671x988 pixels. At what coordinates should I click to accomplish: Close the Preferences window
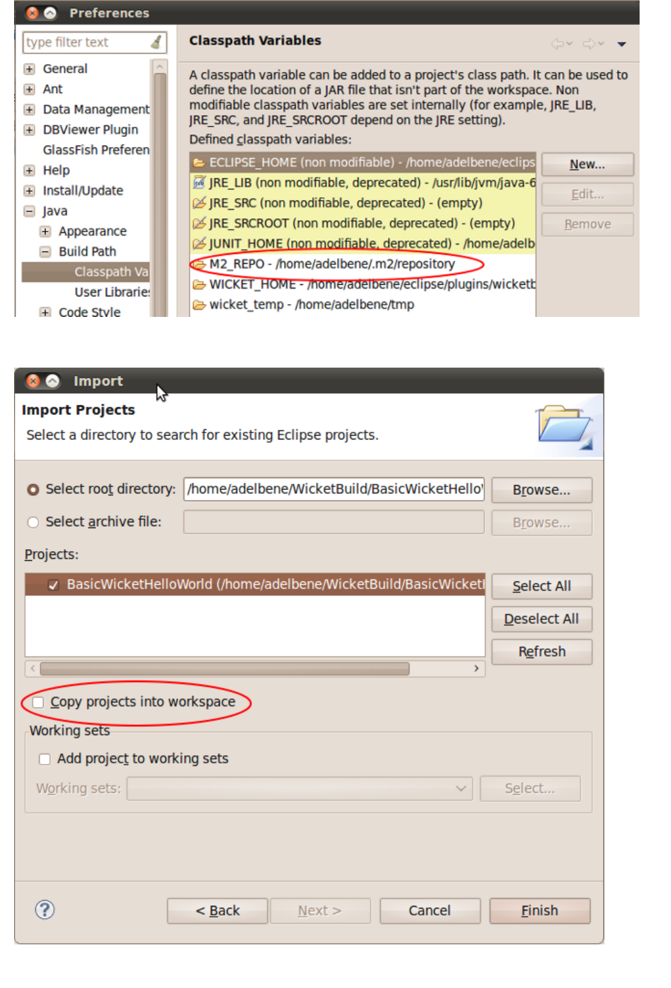pyautogui.click(x=33, y=13)
